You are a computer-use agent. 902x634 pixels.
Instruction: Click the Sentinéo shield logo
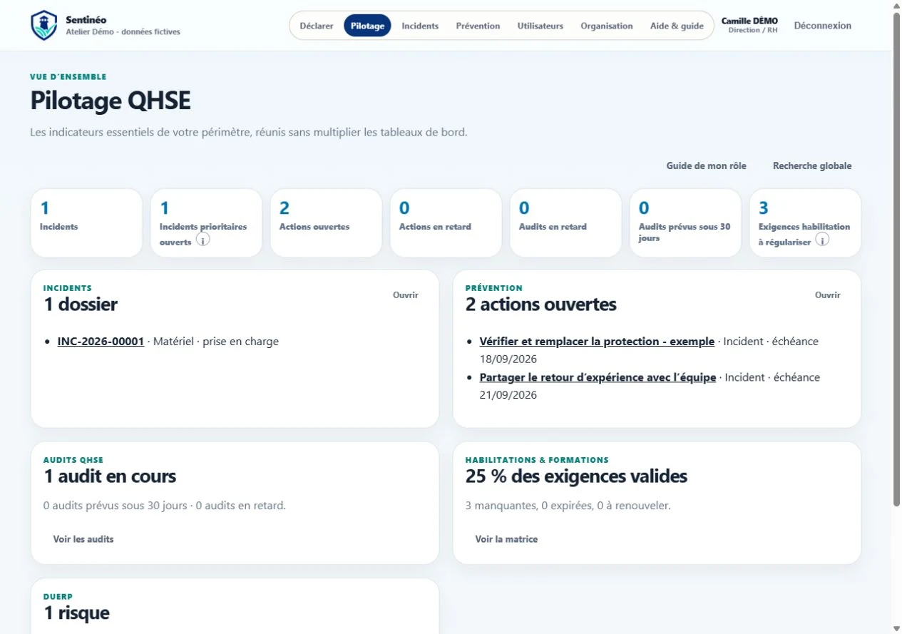click(43, 26)
